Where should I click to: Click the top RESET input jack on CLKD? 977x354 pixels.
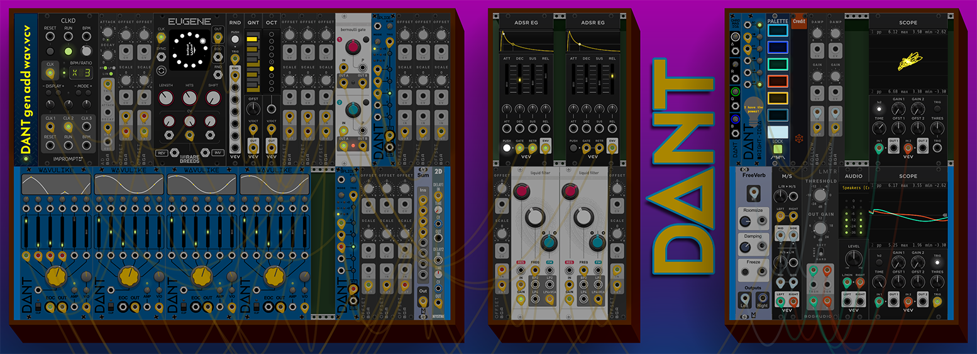pyautogui.click(x=50, y=36)
